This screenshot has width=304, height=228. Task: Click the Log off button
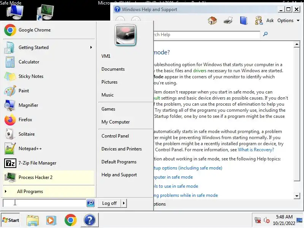(109, 203)
